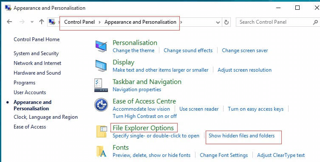Open Change screen saver link

245,50
